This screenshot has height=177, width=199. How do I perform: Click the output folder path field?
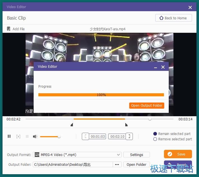coord(73,165)
